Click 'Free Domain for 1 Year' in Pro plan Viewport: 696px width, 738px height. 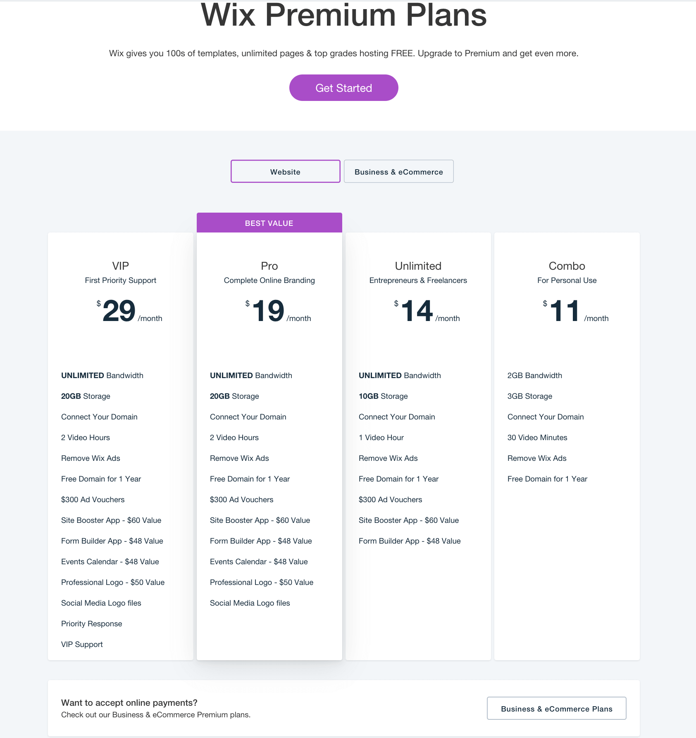click(250, 479)
